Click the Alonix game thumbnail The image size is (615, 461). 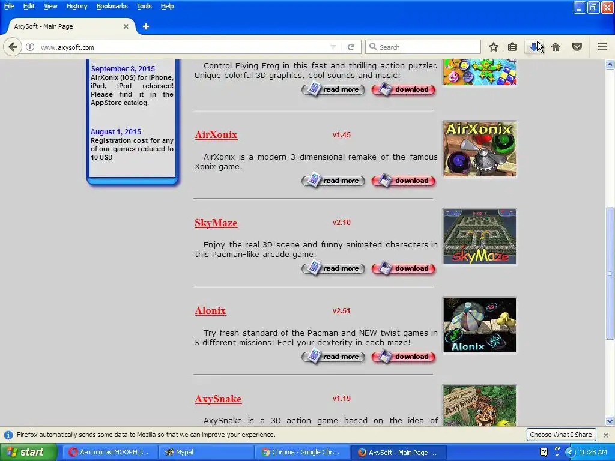[480, 325]
